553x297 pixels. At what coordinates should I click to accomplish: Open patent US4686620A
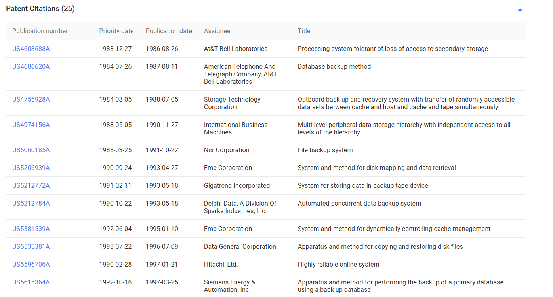point(31,66)
